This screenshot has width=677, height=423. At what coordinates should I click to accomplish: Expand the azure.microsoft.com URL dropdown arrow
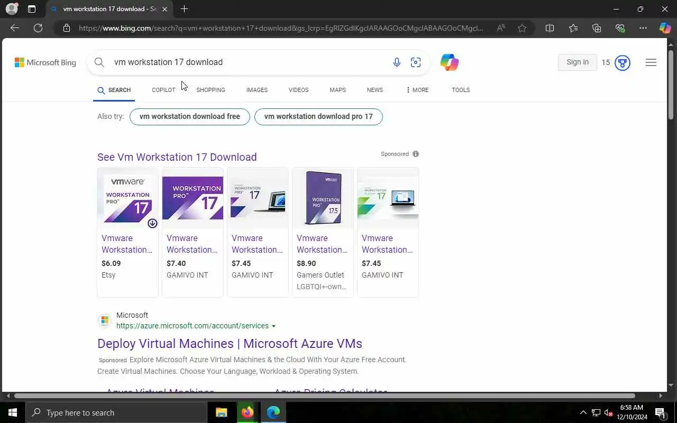273,326
